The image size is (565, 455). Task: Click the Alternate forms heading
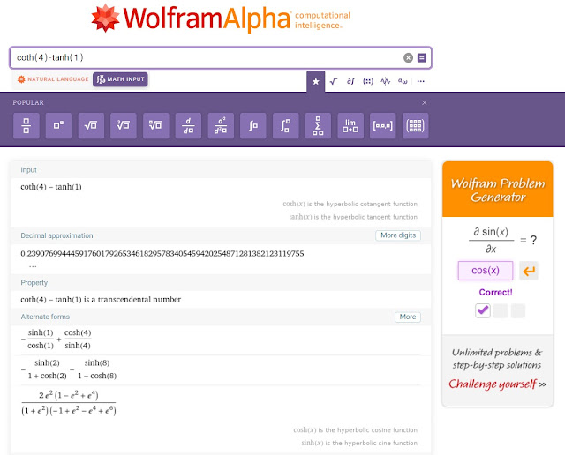click(x=45, y=317)
